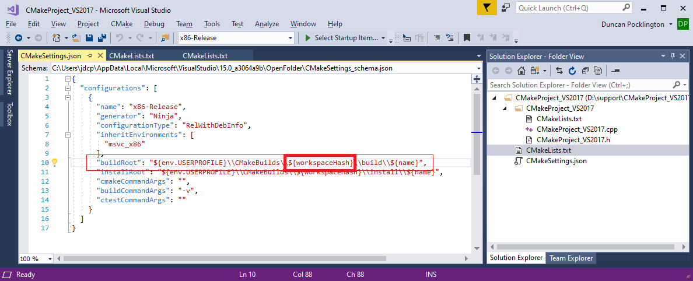This screenshot has height=281, width=693.
Task: Refresh the Solution Explorer with the Refresh icon
Action: coord(572,71)
